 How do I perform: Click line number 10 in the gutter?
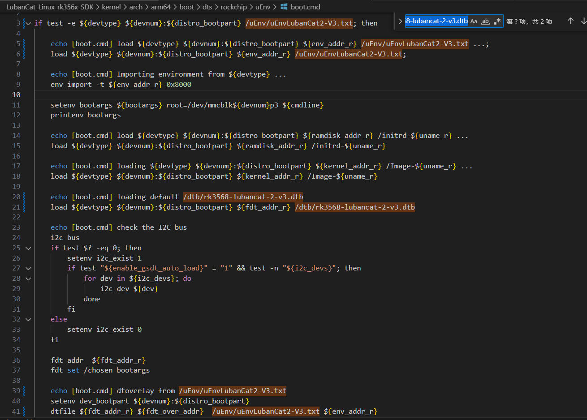16,94
